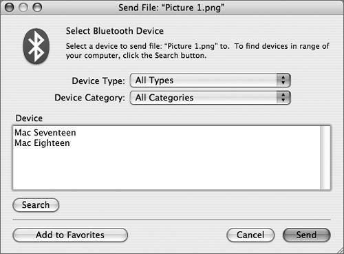Click the Bluetooth logo icon
Image resolution: width=344 pixels, height=254 pixels.
[36, 46]
